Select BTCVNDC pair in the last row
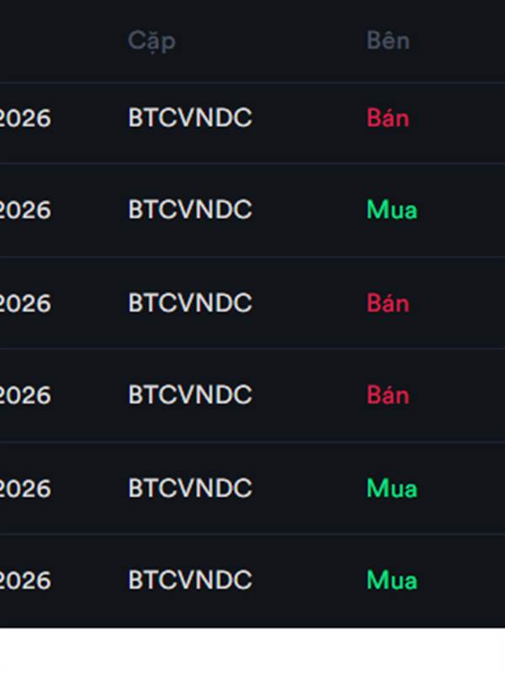 [190, 580]
